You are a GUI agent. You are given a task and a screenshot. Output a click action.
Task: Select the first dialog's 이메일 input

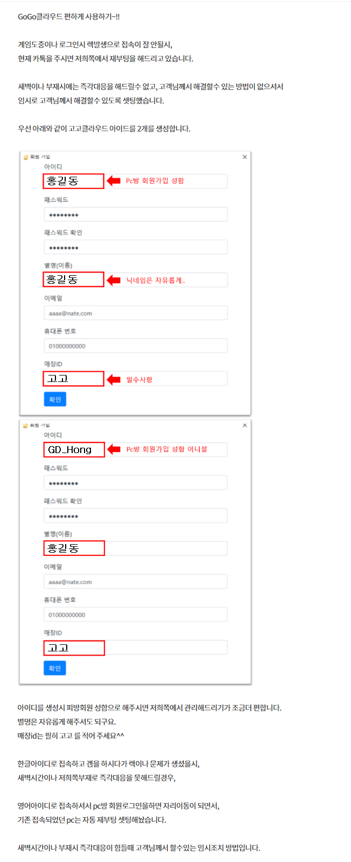136,313
